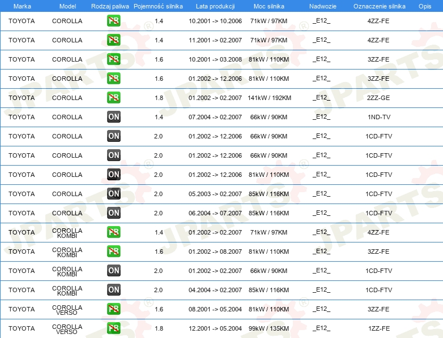Viewport: 443px width, 338px height.
Task: Click 71kW / 97KM in the Corolla Kombi row
Action: [x=269, y=232]
